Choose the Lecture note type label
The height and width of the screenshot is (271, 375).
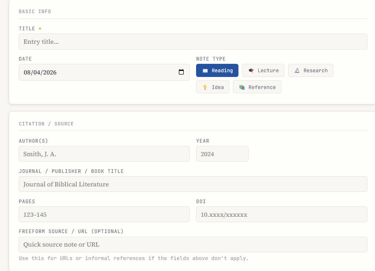pos(268,71)
